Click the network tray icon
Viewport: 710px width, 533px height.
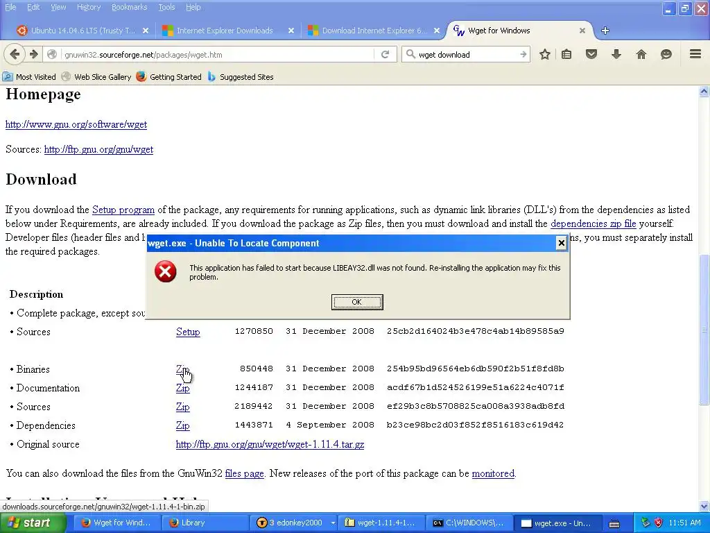click(646, 523)
